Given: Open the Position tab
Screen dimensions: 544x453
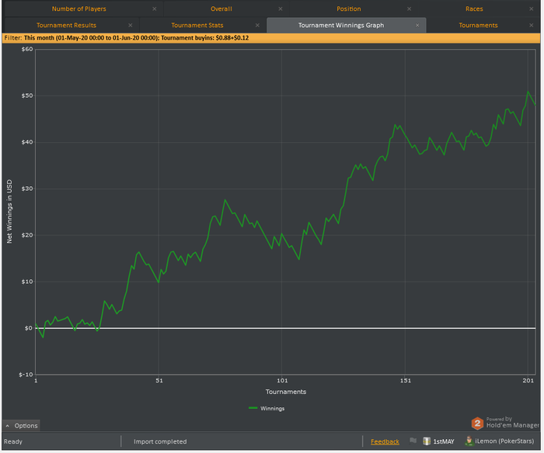Looking at the screenshot, I should pos(349,9).
